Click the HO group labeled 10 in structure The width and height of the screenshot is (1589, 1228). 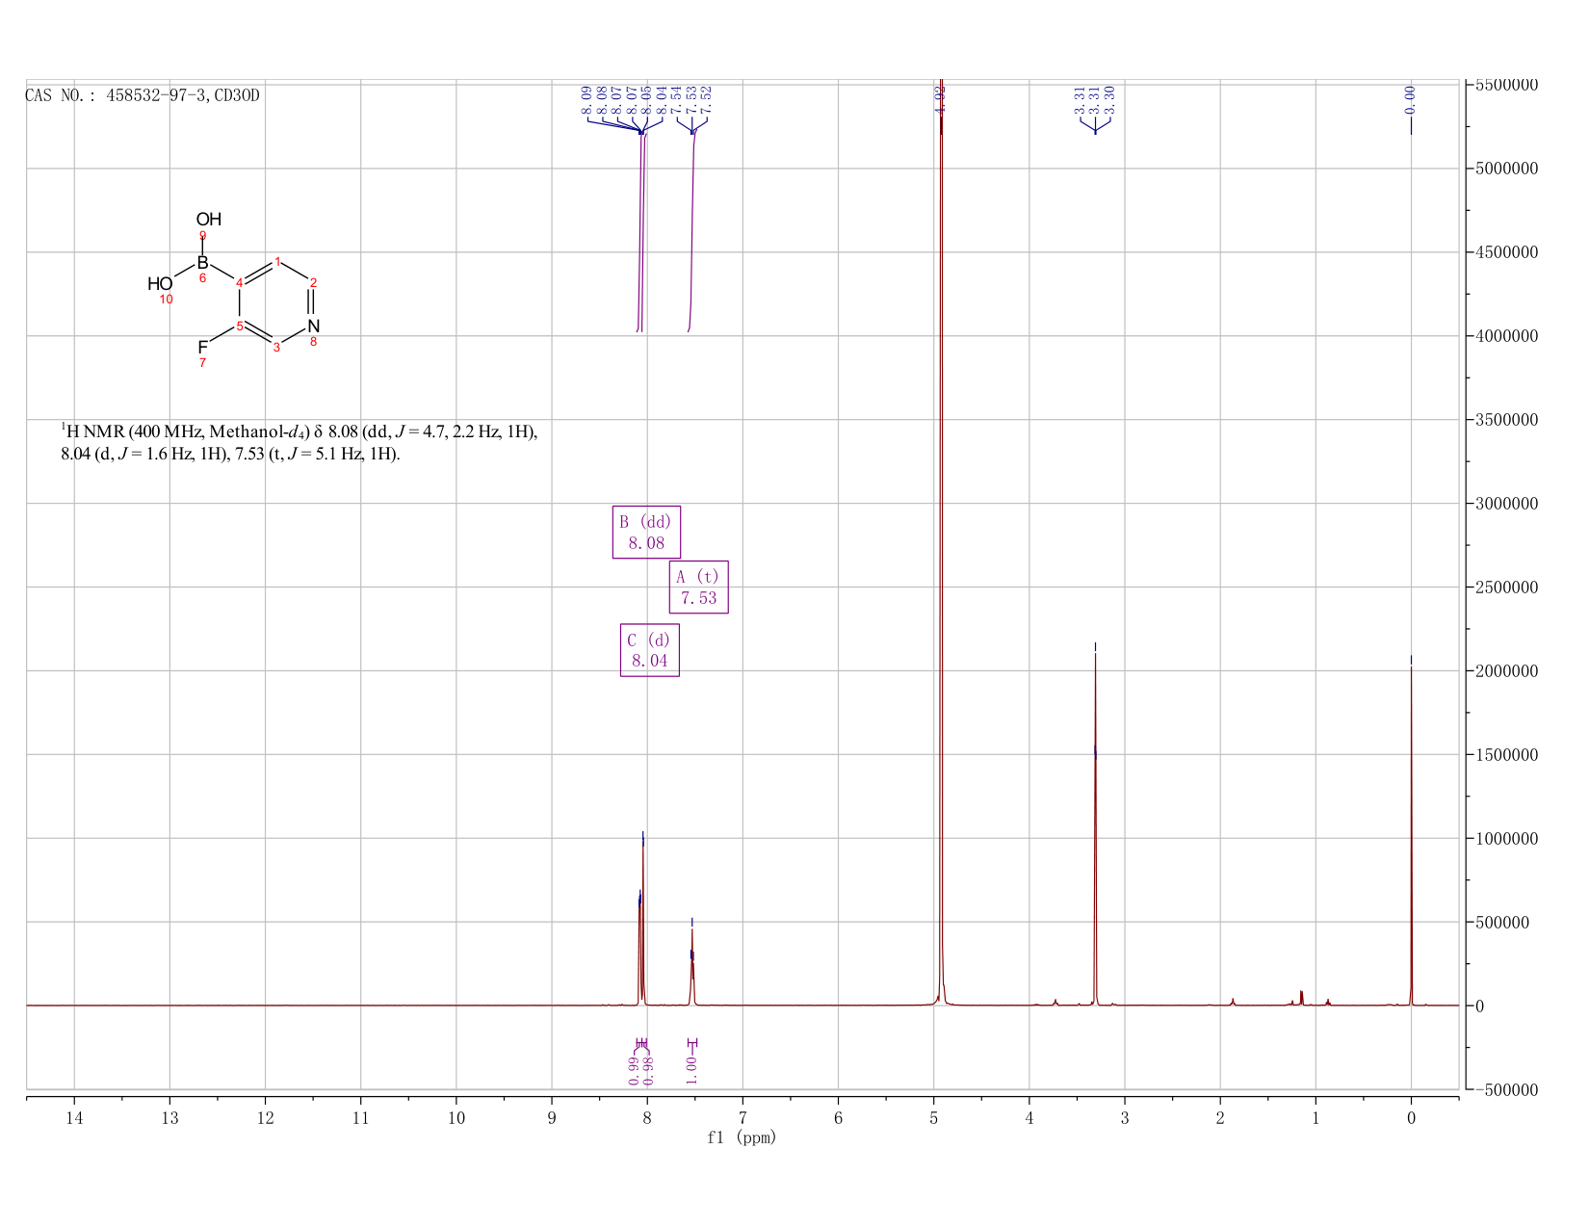160,284
